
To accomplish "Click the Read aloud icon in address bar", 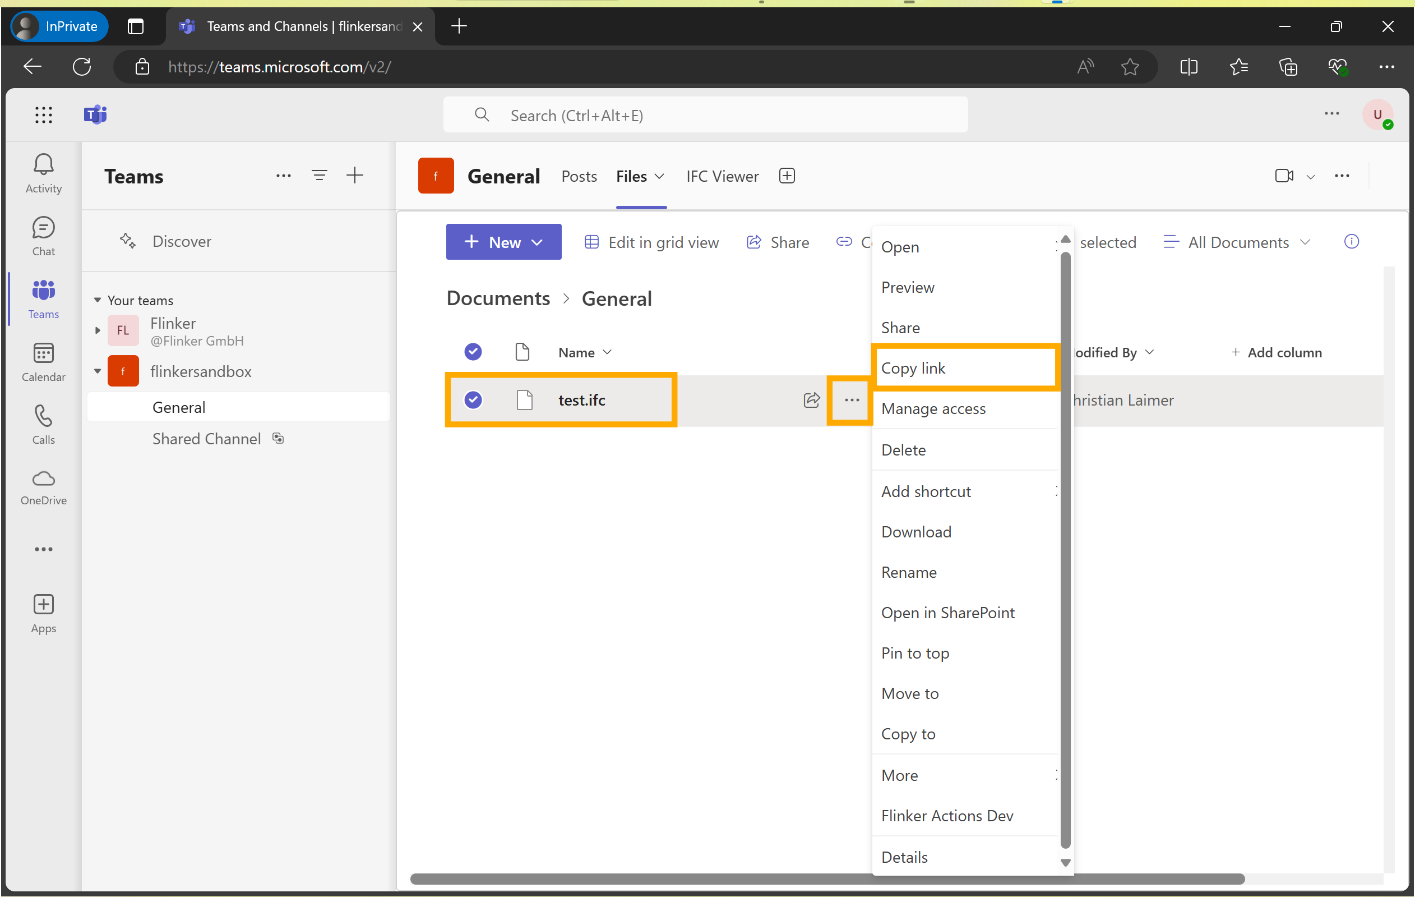I will pos(1085,67).
